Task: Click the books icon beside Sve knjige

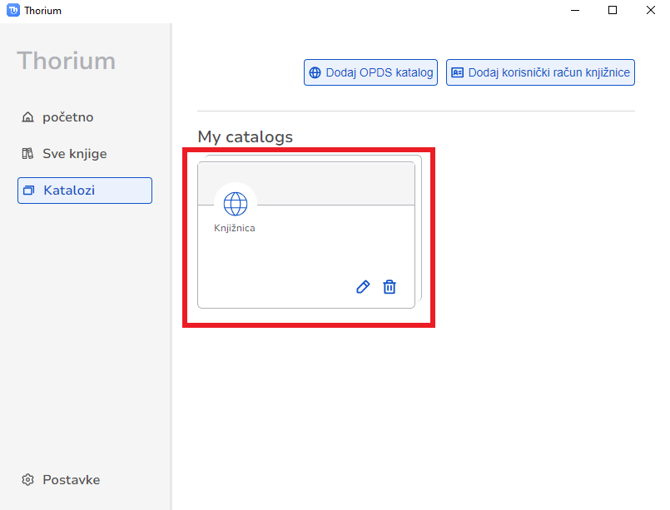Action: [x=27, y=154]
